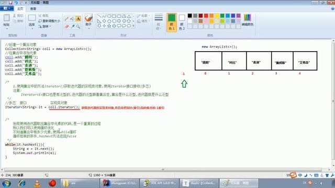
Task: Choose the yellow color swatch
Action: (x=217, y=16)
